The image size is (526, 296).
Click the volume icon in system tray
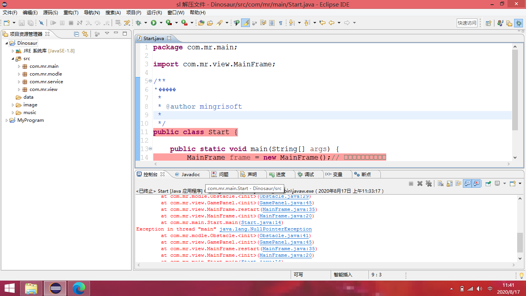click(479, 288)
